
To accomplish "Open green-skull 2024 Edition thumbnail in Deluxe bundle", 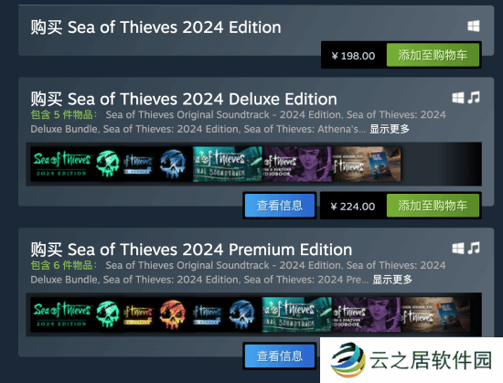I will coord(77,165).
